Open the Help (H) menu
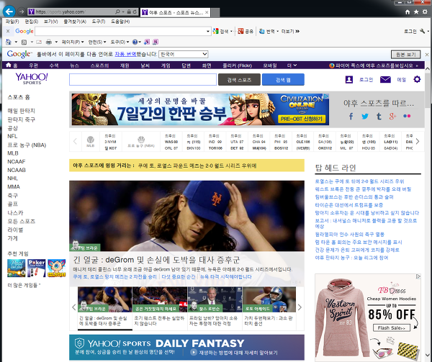The image size is (432, 362). tap(120, 22)
